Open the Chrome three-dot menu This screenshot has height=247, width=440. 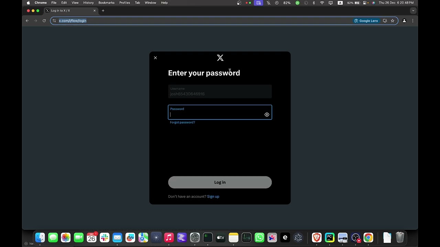[x=413, y=21]
